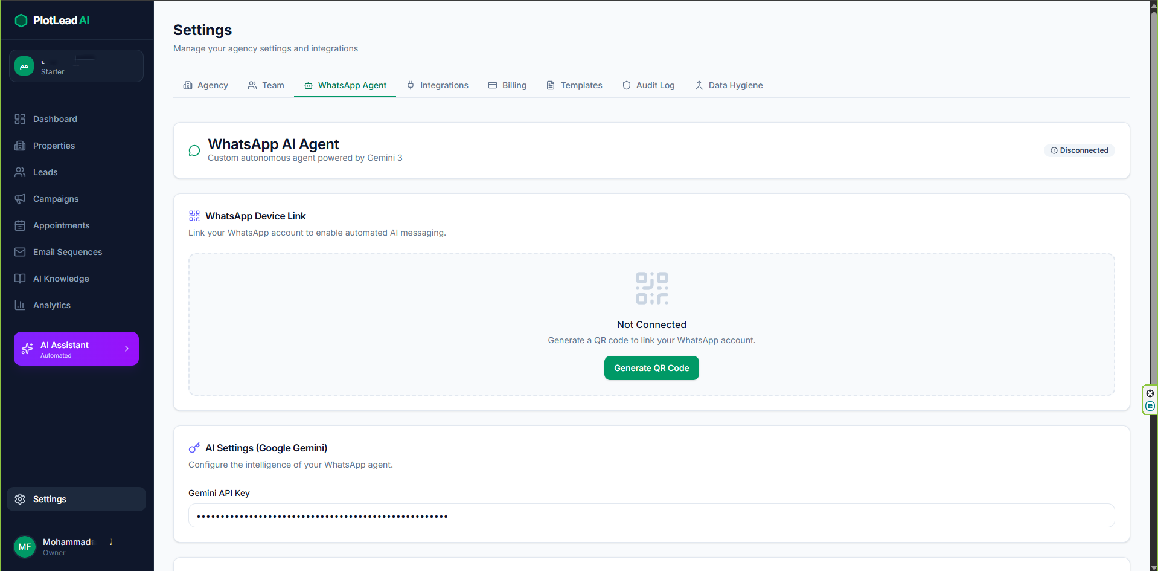The width and height of the screenshot is (1158, 571).
Task: Click the Settings gear icon in sidebar
Action: click(x=20, y=499)
